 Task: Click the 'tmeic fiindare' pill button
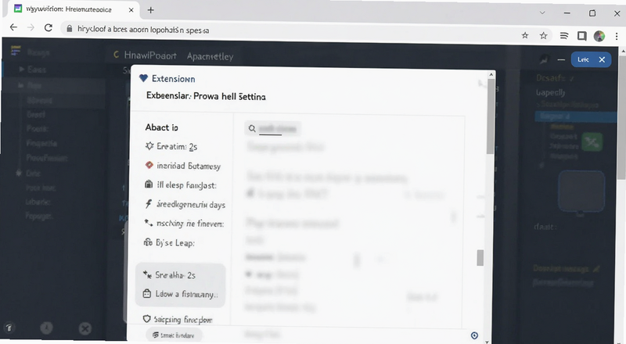coord(174,335)
